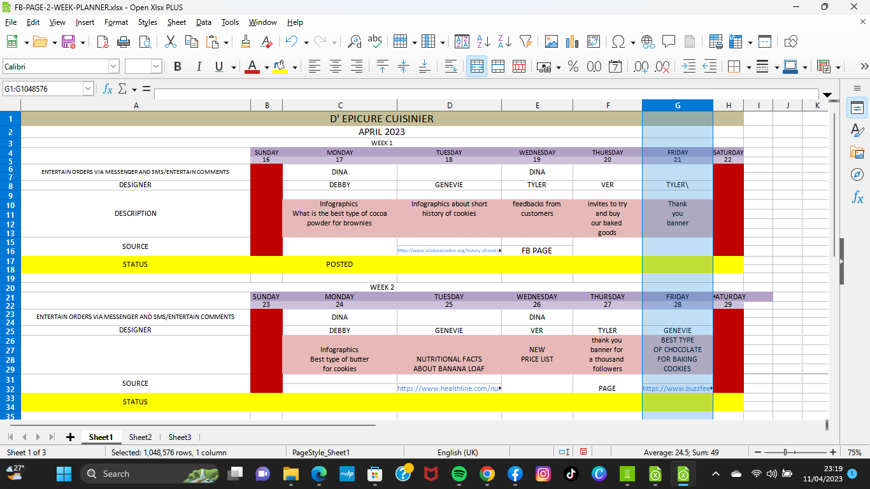Insert a pivot table
The image size is (870, 489).
(x=593, y=41)
